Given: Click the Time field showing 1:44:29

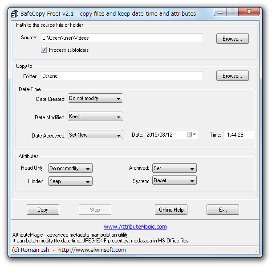Looking at the screenshot, I should click(239, 135).
